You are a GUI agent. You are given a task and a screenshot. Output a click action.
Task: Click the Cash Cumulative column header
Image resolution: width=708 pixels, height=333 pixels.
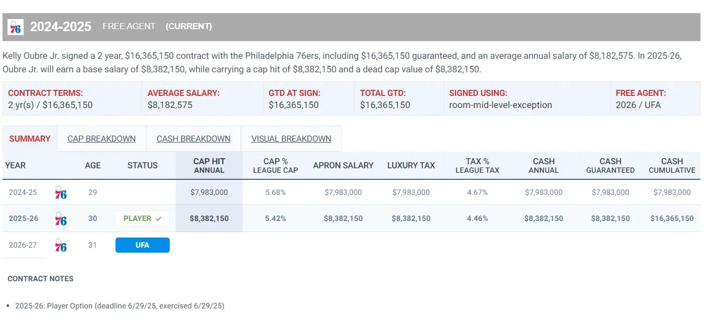(x=672, y=165)
